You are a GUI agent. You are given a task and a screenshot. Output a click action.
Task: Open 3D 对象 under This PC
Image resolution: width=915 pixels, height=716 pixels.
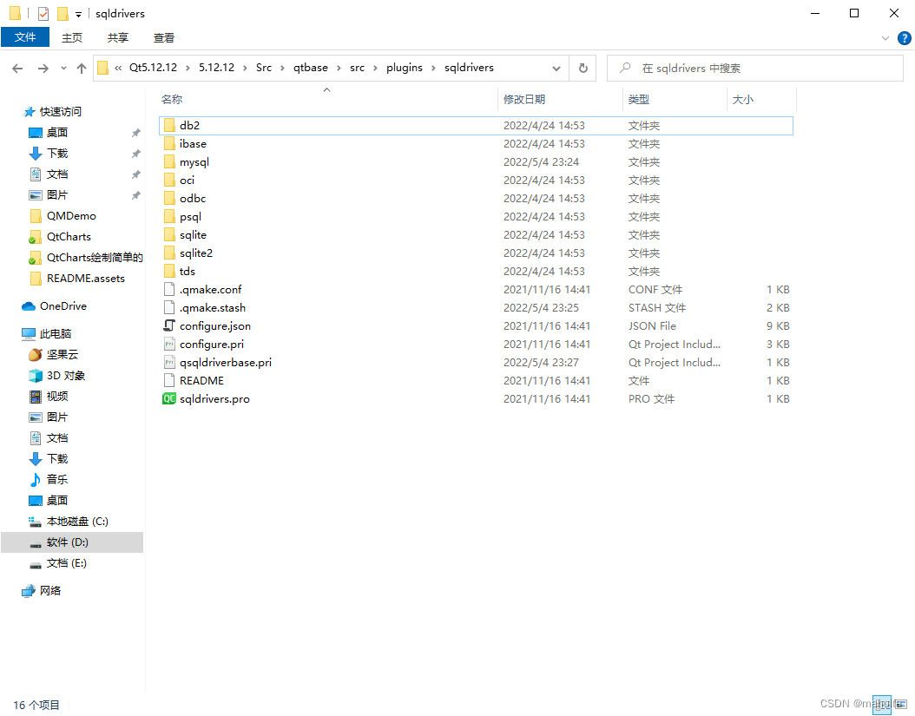(x=66, y=376)
